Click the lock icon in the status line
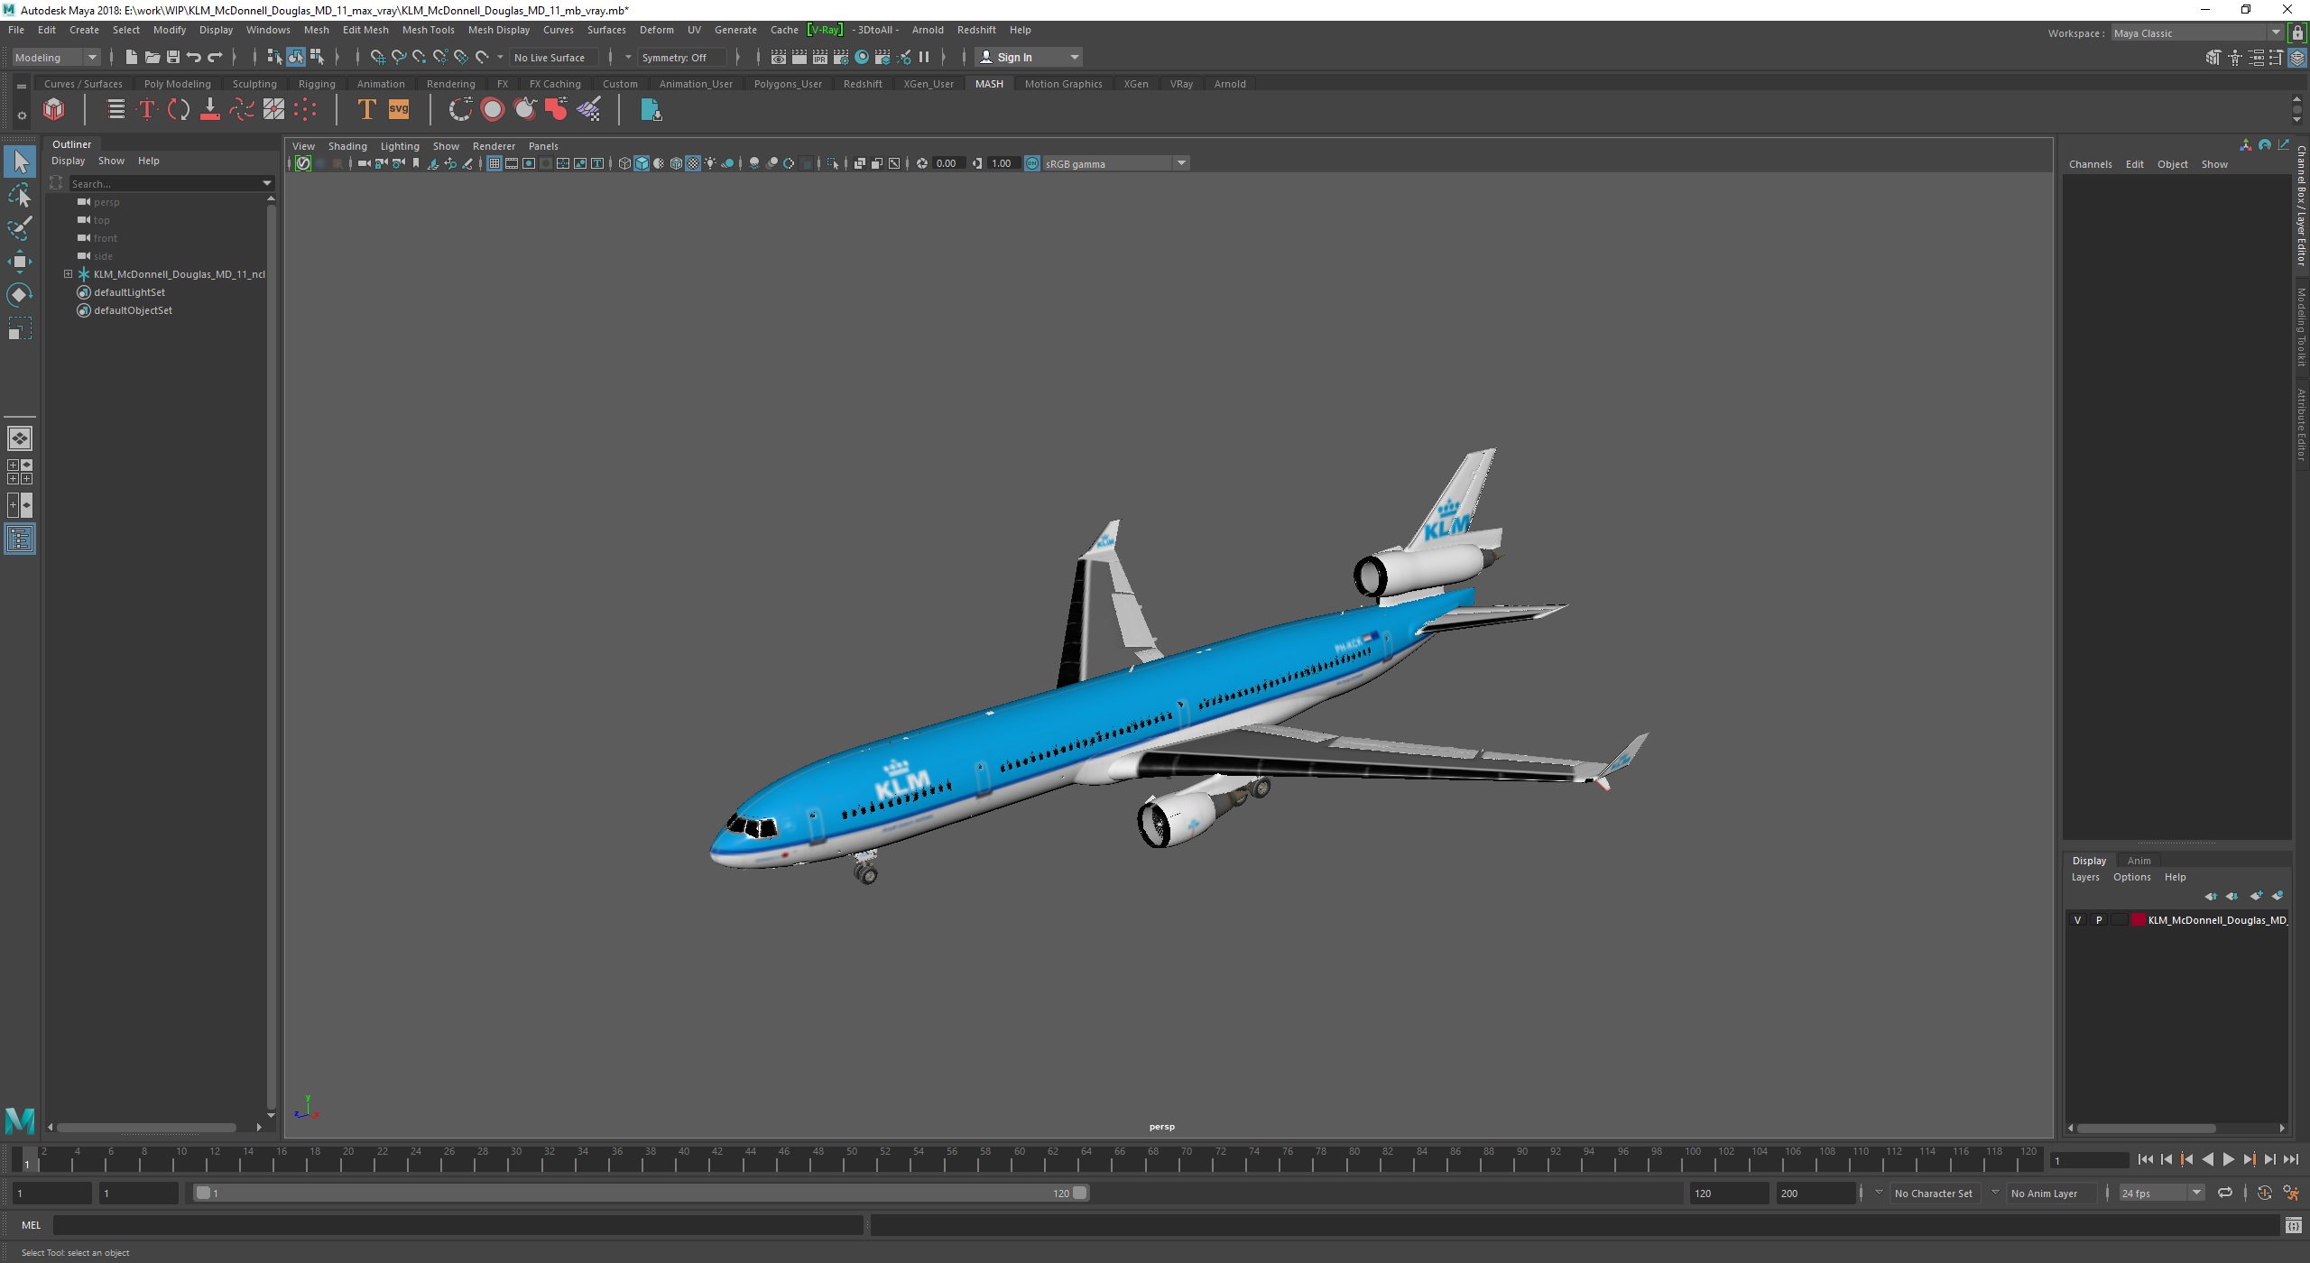This screenshot has height=1263, width=2310. pyautogui.click(x=2297, y=33)
